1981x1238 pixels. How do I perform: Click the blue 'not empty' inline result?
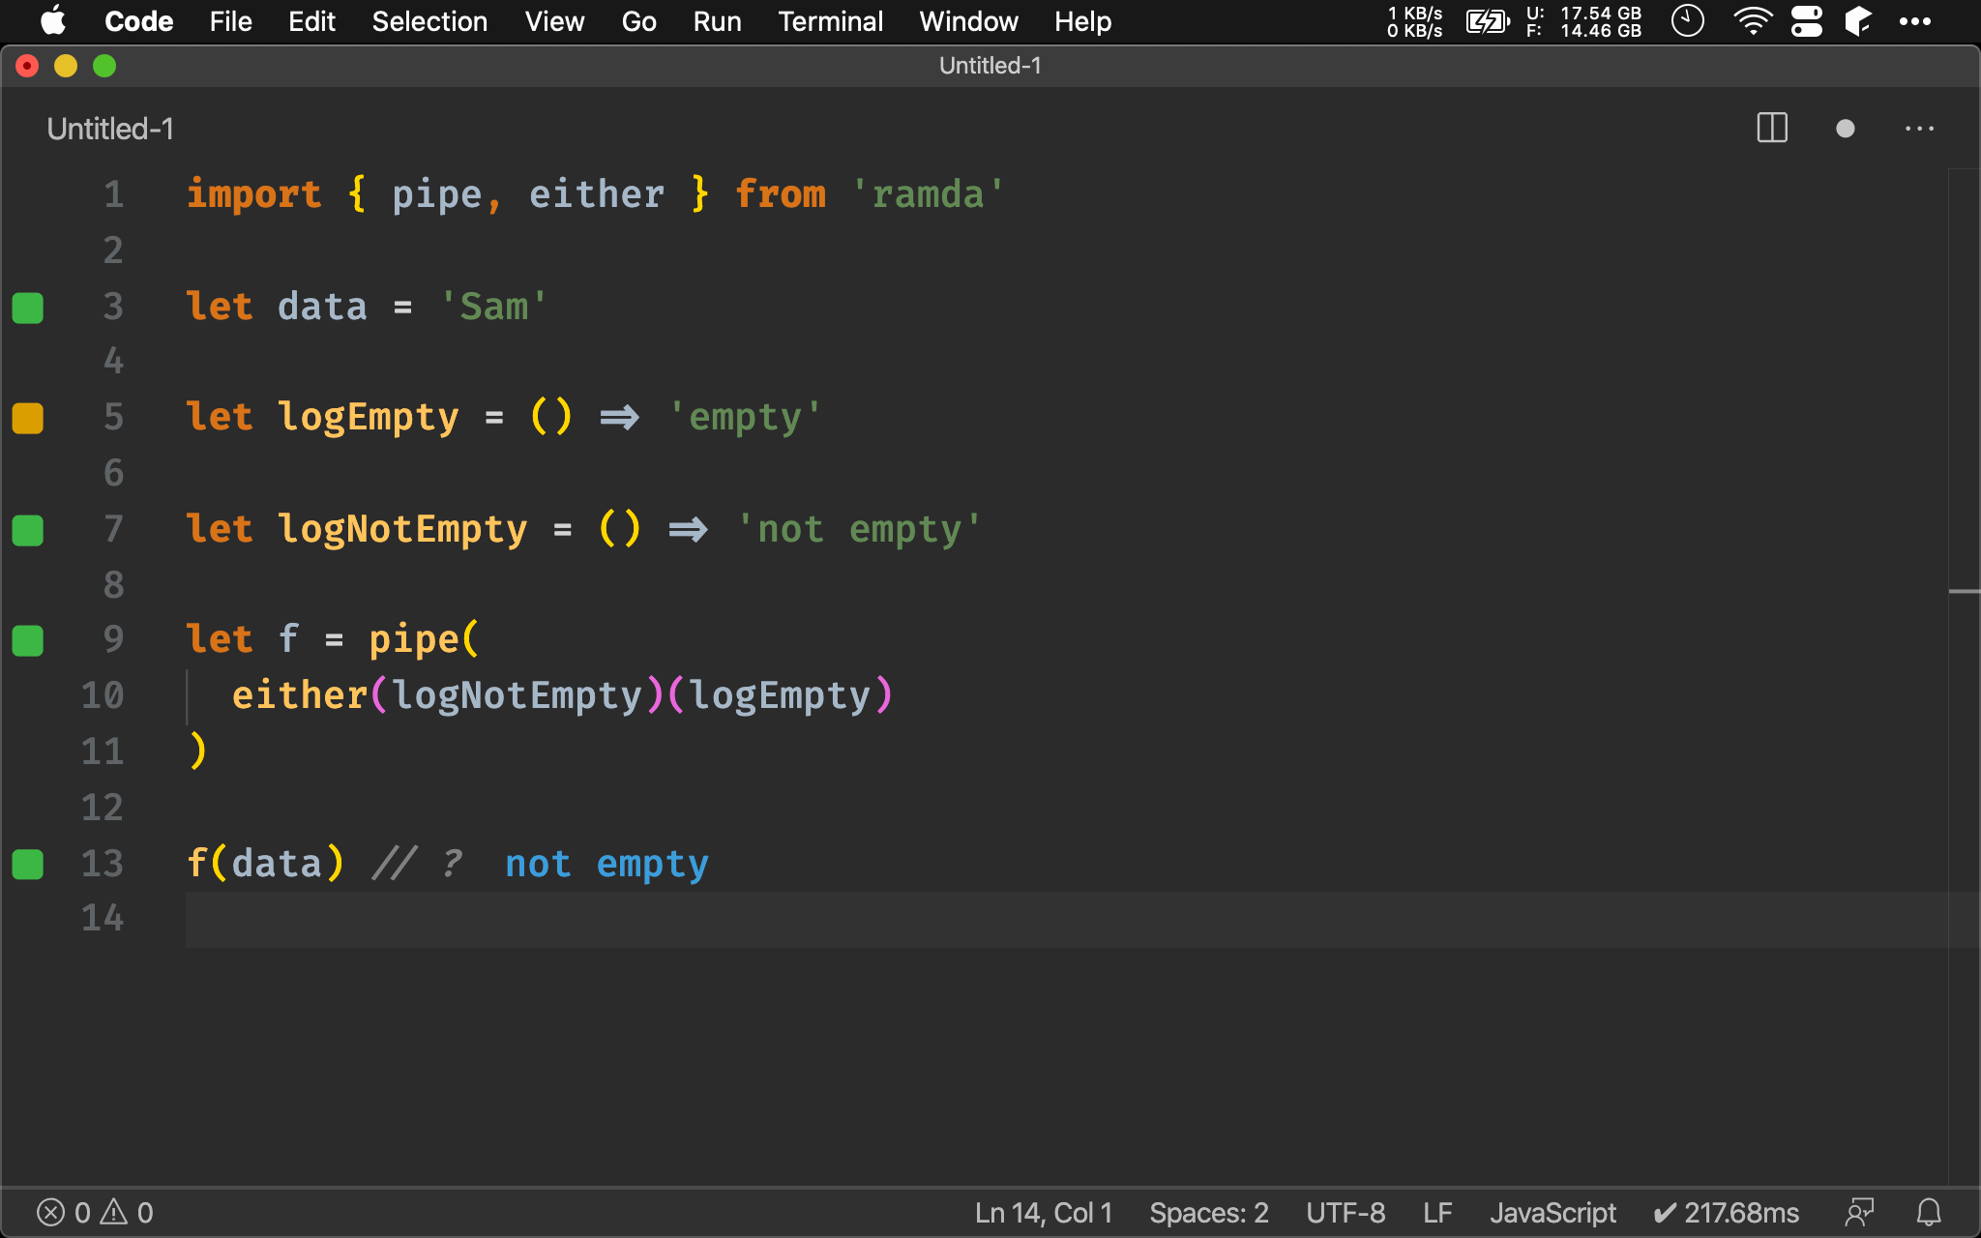tap(606, 864)
